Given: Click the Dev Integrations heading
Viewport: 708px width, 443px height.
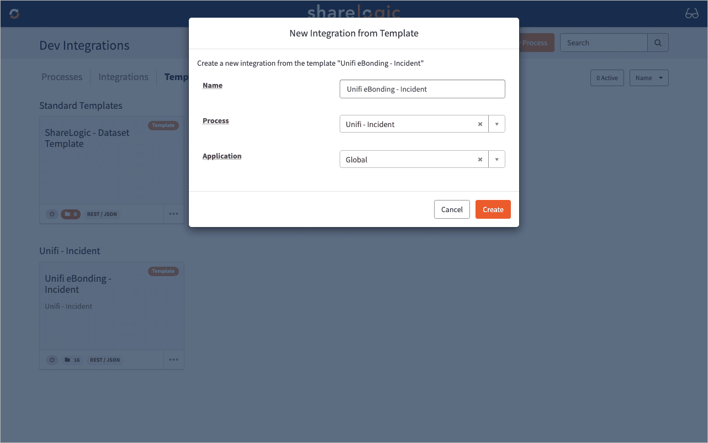Looking at the screenshot, I should click(84, 45).
